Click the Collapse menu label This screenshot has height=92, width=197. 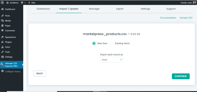(13, 72)
